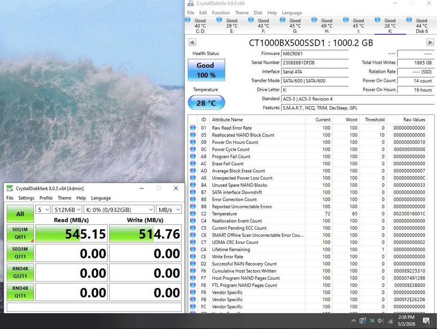This screenshot has width=437, height=329.
Task: Select the C: D: disk status icon
Action: [188, 20]
